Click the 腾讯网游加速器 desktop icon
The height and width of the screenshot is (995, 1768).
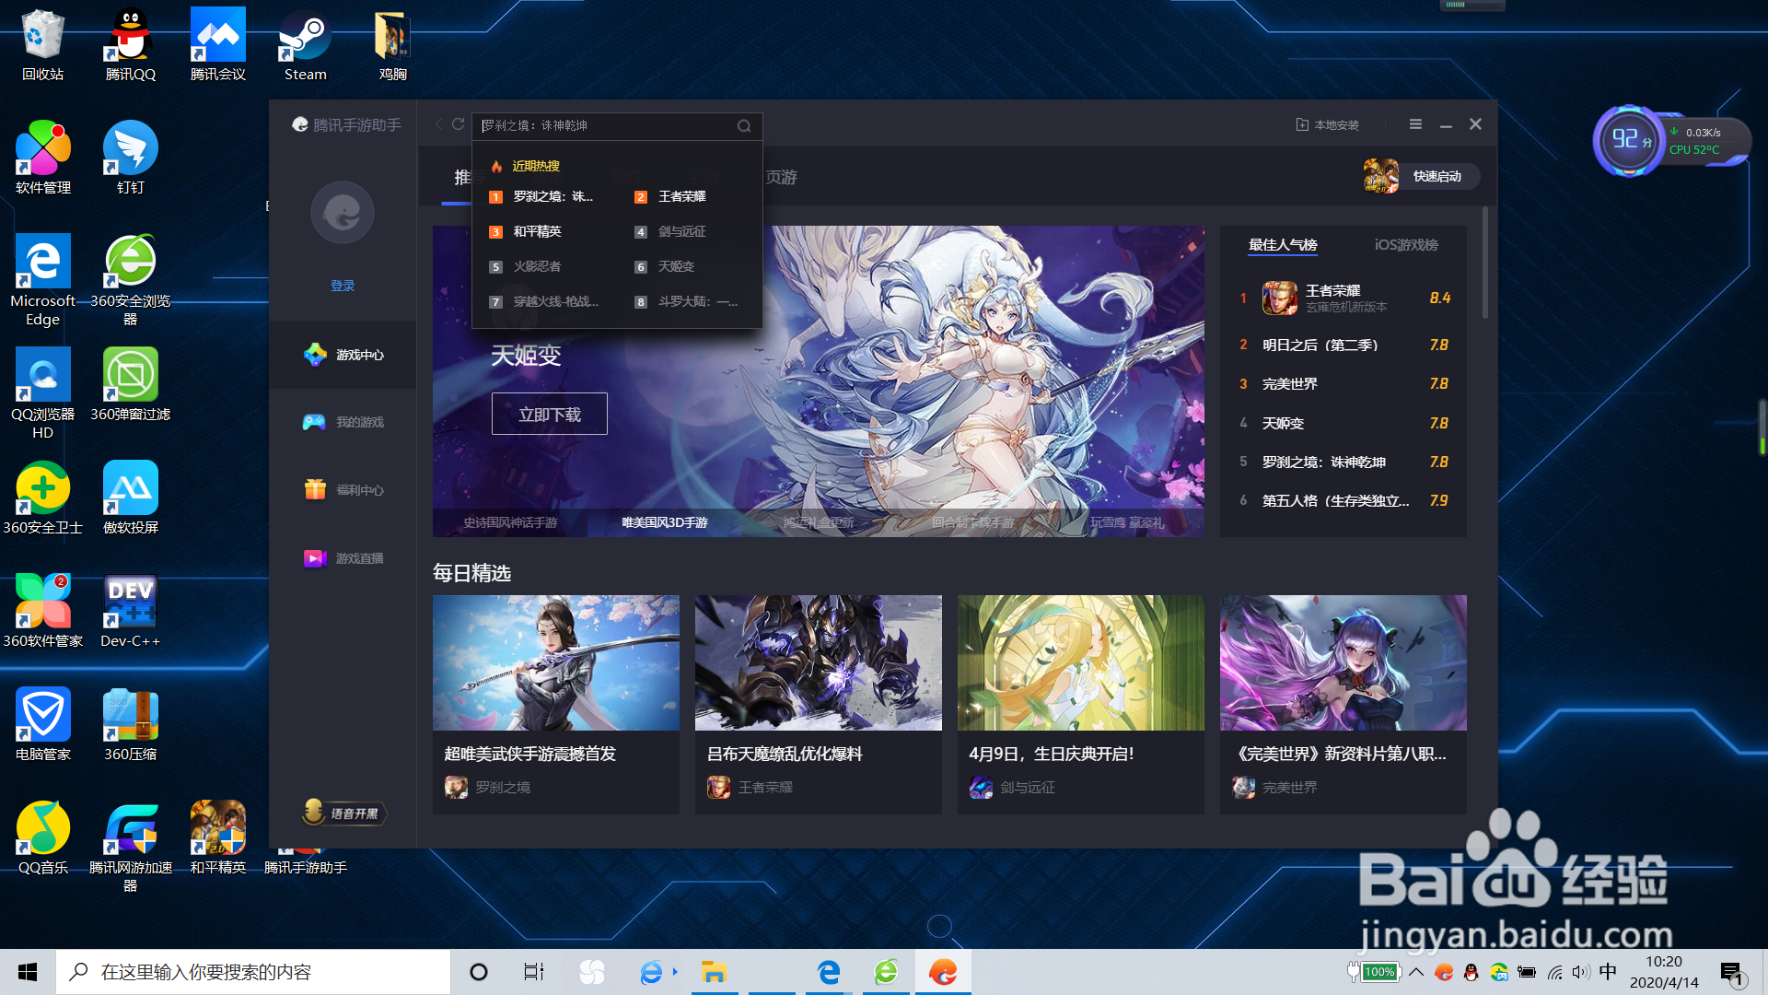point(131,846)
